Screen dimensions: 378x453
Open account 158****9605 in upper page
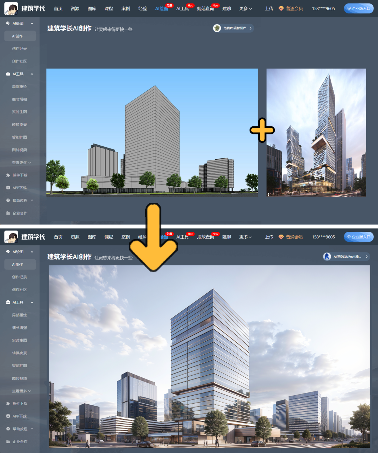point(323,8)
